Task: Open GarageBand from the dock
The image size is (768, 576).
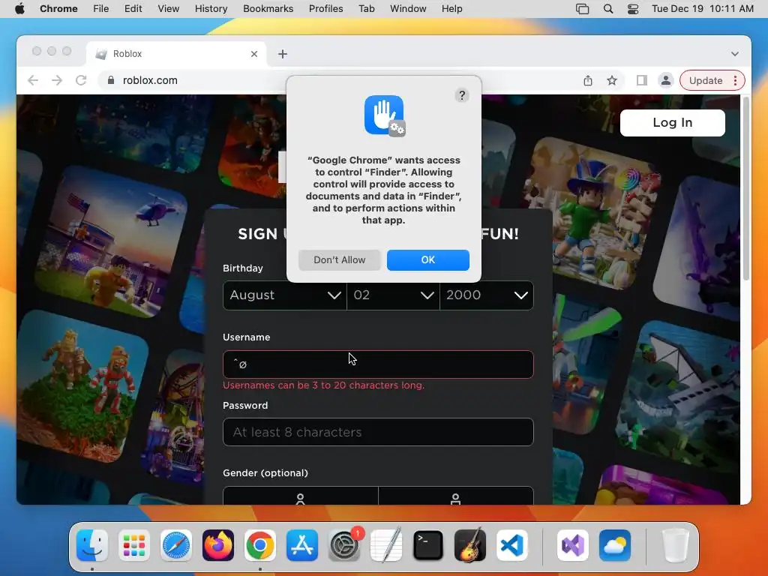Action: pyautogui.click(x=470, y=545)
